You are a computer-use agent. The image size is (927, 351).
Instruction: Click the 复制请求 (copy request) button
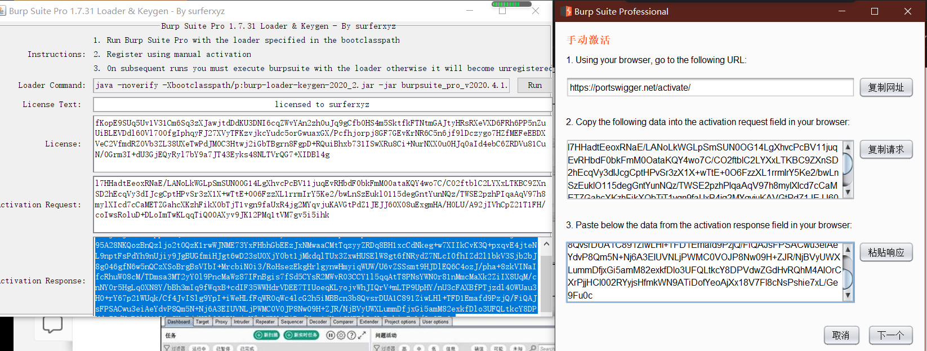[x=886, y=149]
